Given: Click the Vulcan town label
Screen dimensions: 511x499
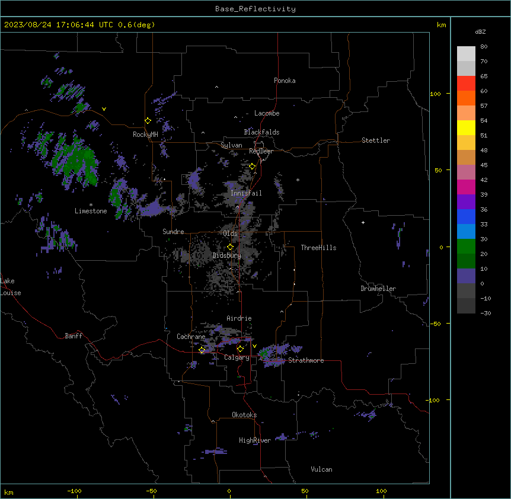Looking at the screenshot, I should (x=322, y=469).
